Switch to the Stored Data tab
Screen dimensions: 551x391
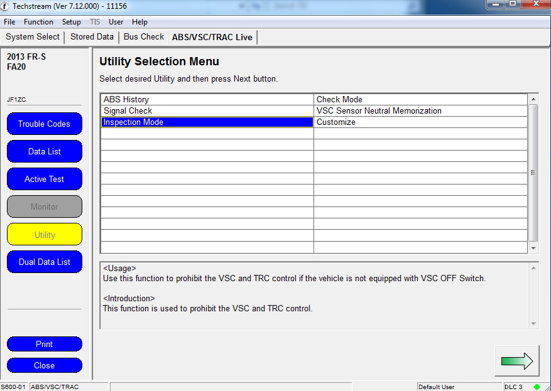pos(92,37)
